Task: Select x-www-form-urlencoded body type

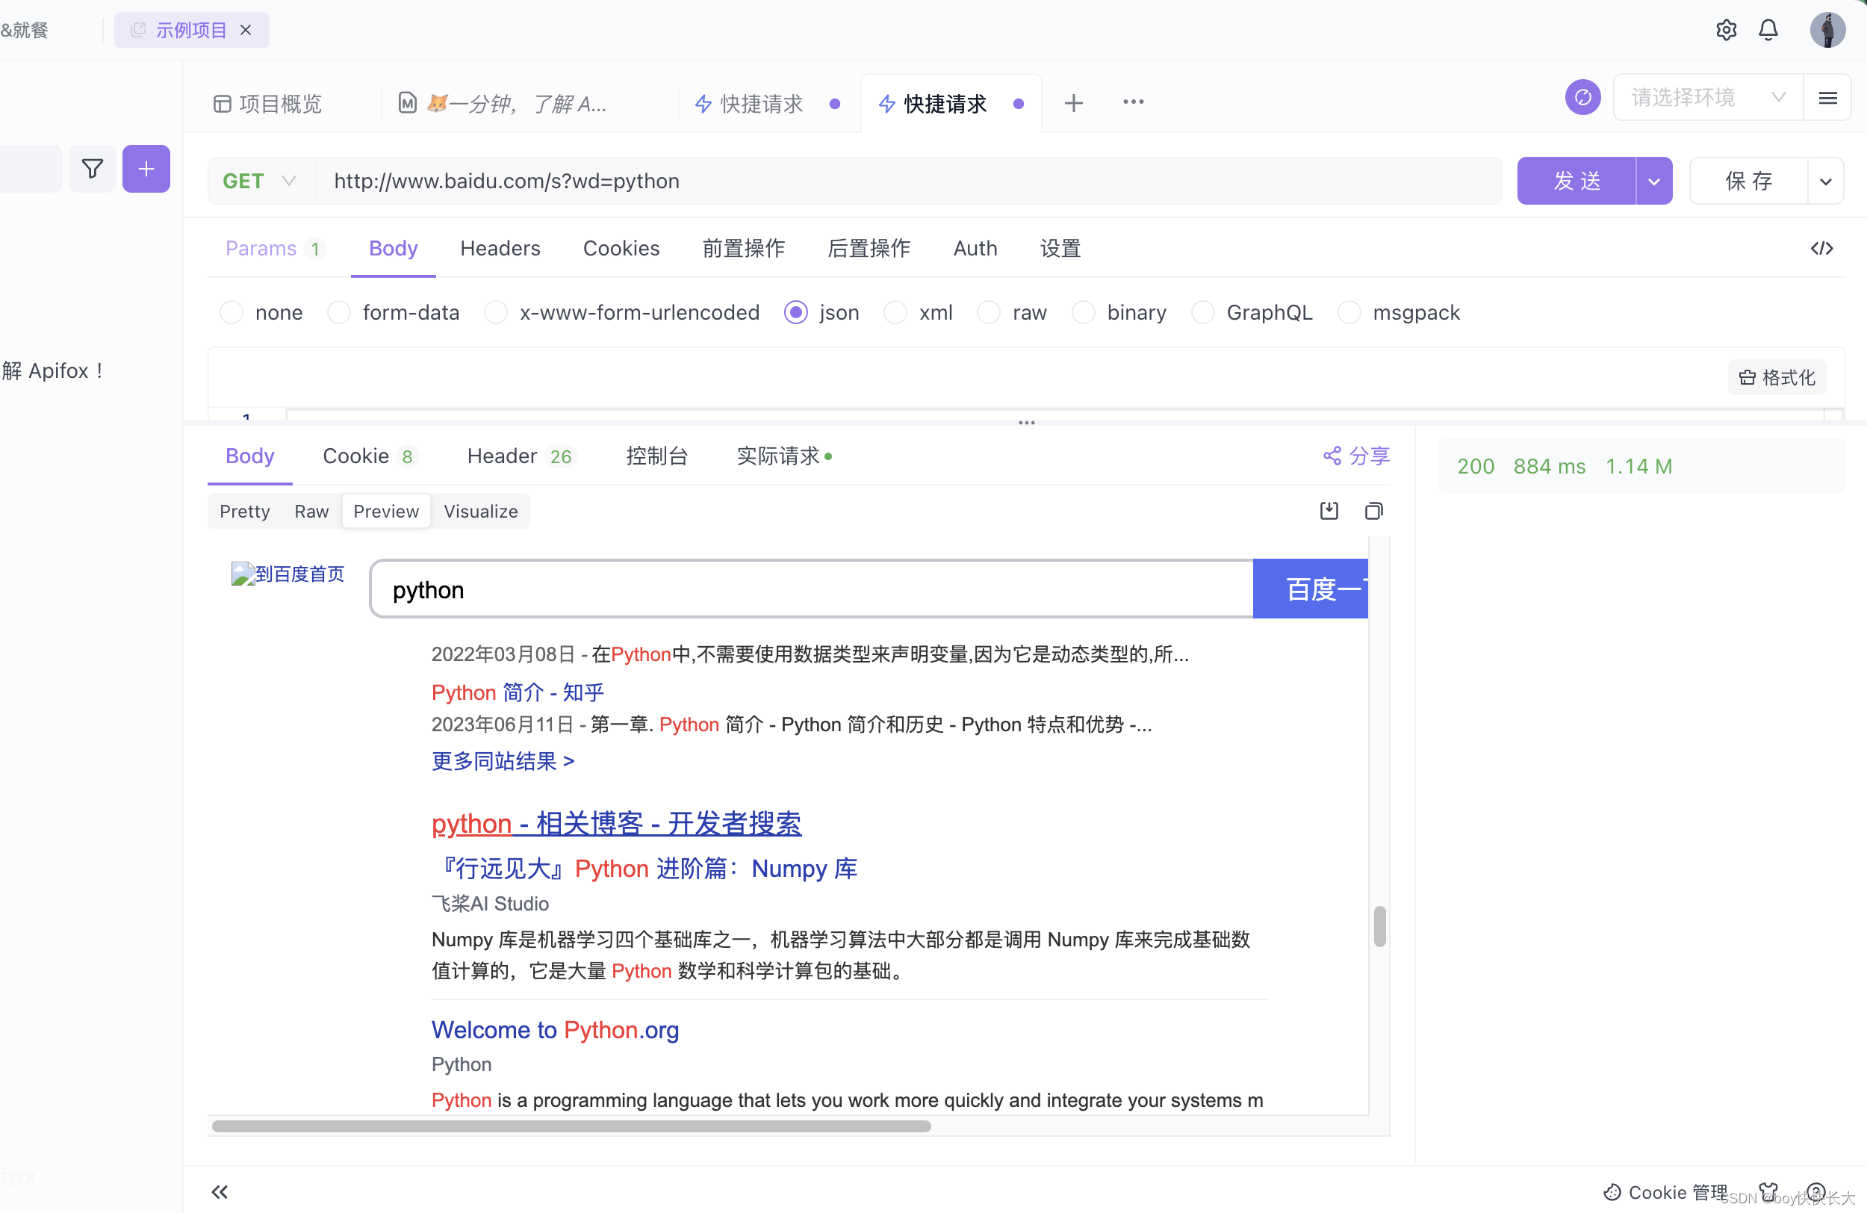Action: [621, 312]
